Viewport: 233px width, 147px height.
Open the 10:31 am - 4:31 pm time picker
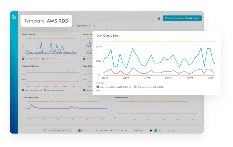pos(56,130)
